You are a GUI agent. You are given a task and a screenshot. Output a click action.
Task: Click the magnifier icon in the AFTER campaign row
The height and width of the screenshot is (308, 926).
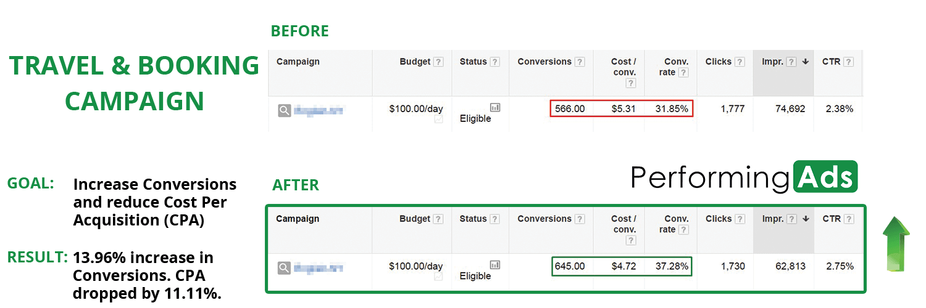tap(284, 268)
